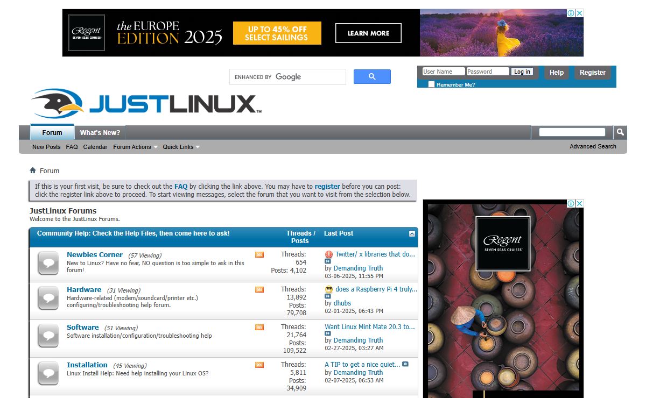Click the top banner ad info icon

(571, 13)
